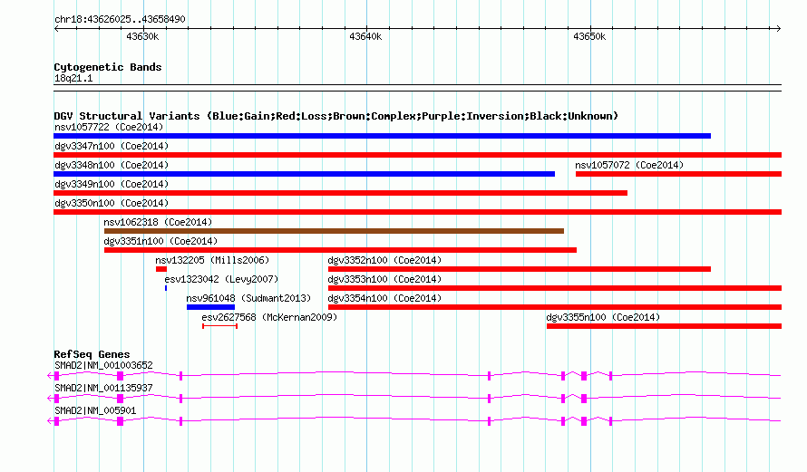Click the left arrowhead of the ruler

56,29
